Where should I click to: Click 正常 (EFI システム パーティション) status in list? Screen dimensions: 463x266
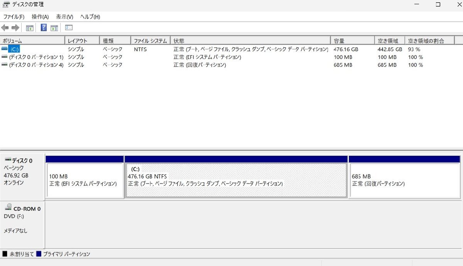(x=207, y=57)
